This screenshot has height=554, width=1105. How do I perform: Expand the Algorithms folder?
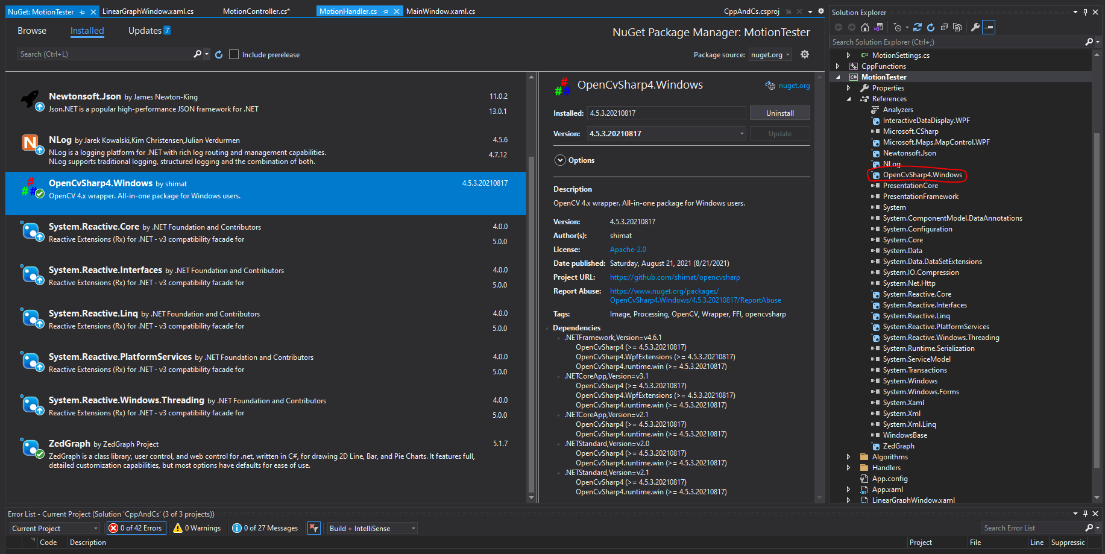(x=849, y=457)
